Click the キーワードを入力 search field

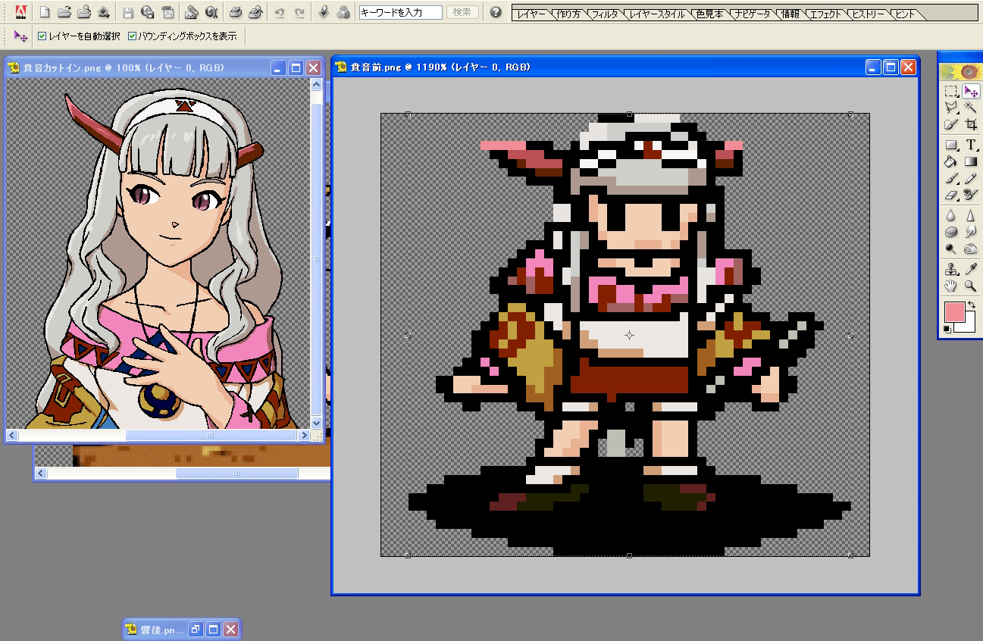(400, 12)
